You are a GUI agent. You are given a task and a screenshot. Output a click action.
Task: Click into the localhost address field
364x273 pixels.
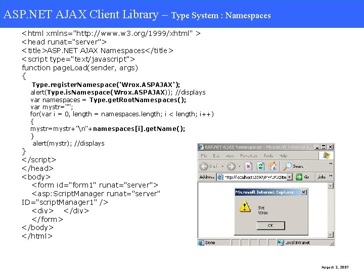coord(255,177)
